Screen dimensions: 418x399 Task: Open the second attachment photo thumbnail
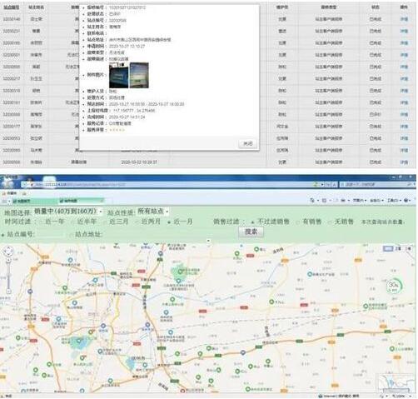(139, 75)
